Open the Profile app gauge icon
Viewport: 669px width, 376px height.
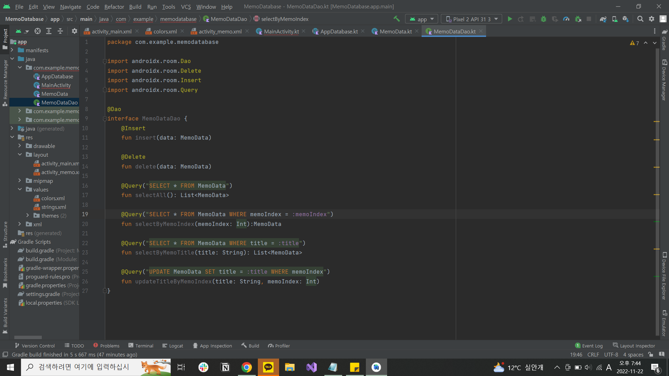pyautogui.click(x=566, y=19)
